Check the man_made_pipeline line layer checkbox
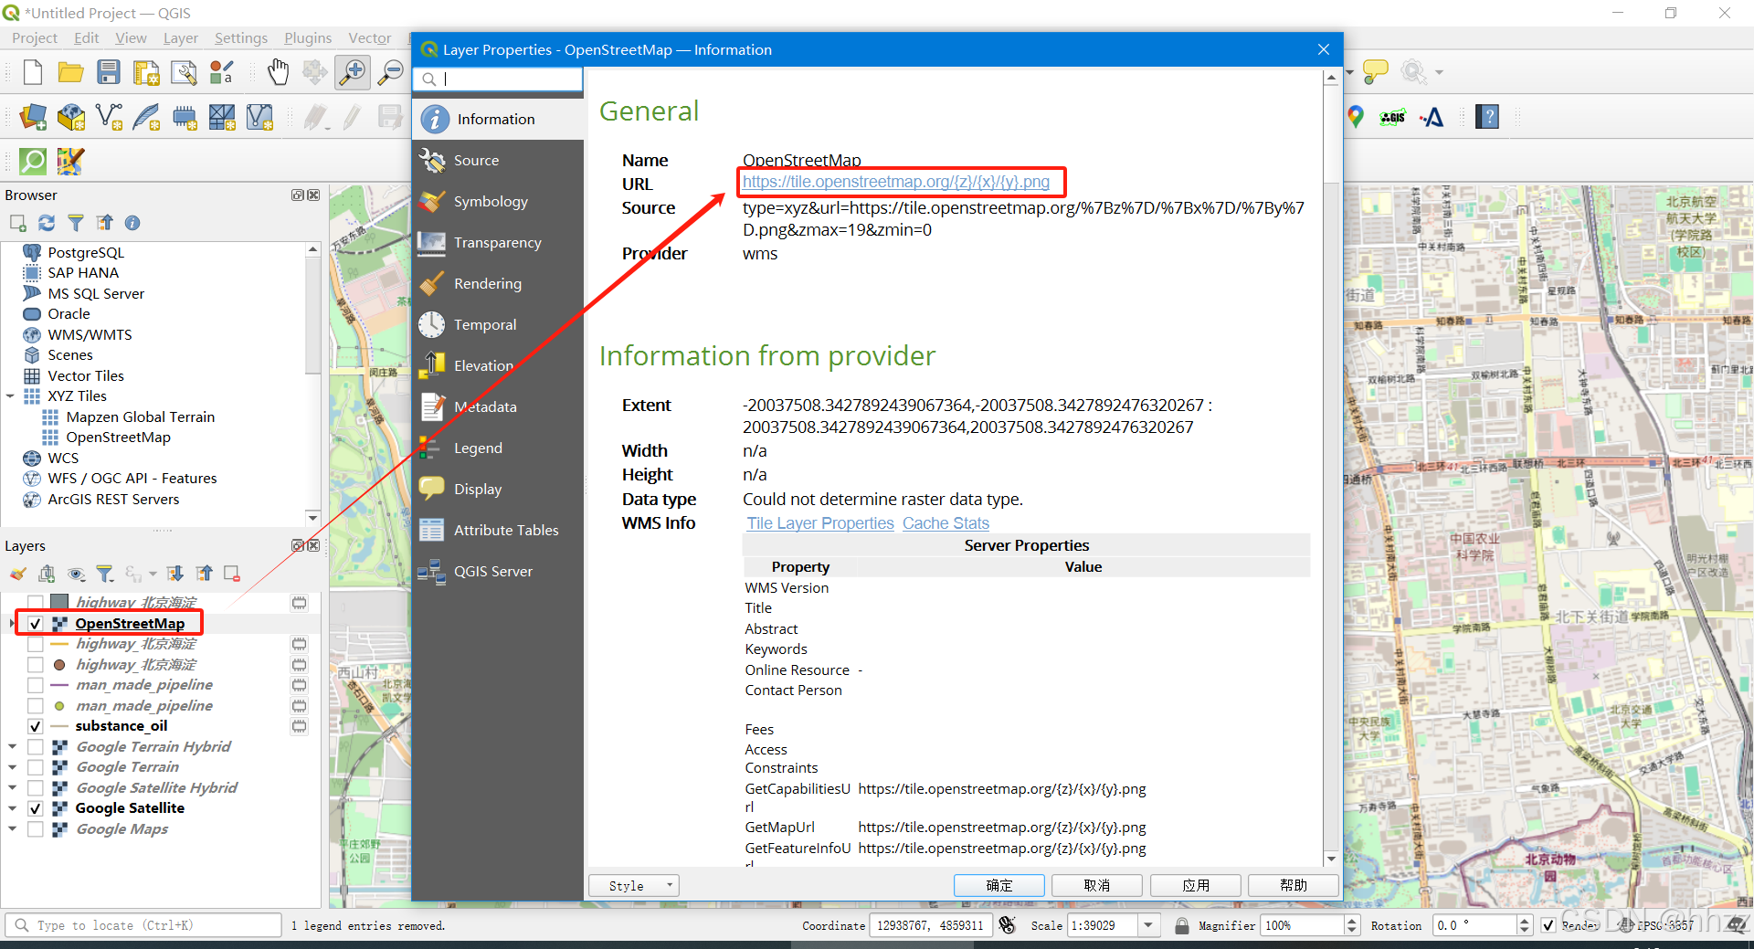The image size is (1754, 949). (x=36, y=685)
